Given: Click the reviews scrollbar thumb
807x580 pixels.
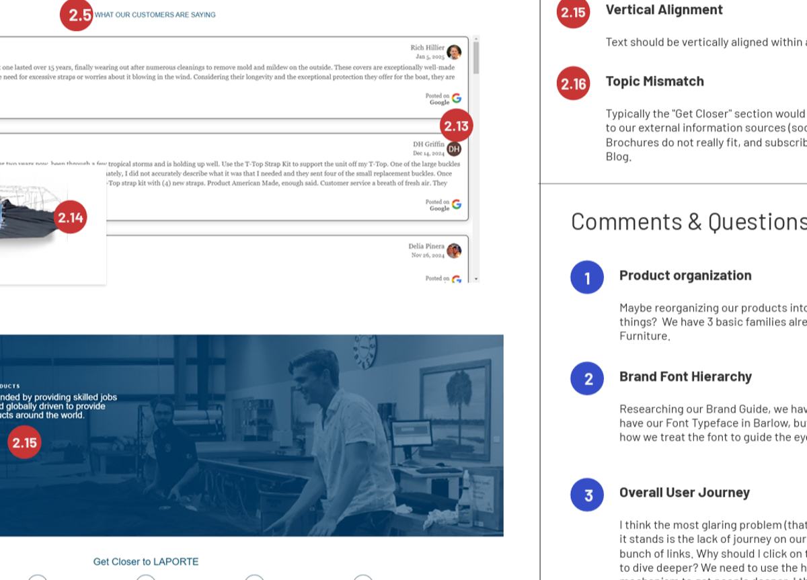Looking at the screenshot, I should [476, 57].
